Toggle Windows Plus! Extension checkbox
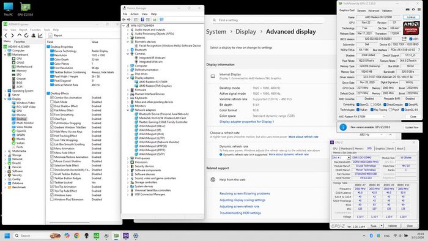 pos(52,199)
